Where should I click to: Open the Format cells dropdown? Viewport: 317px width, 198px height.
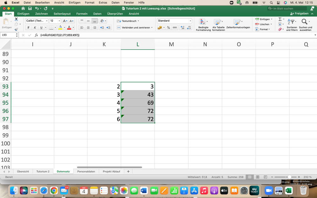[269, 29]
